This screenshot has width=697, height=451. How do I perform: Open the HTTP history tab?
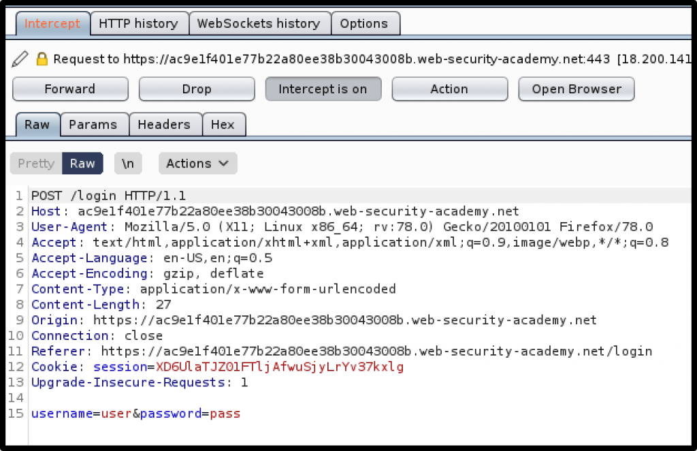click(x=139, y=22)
